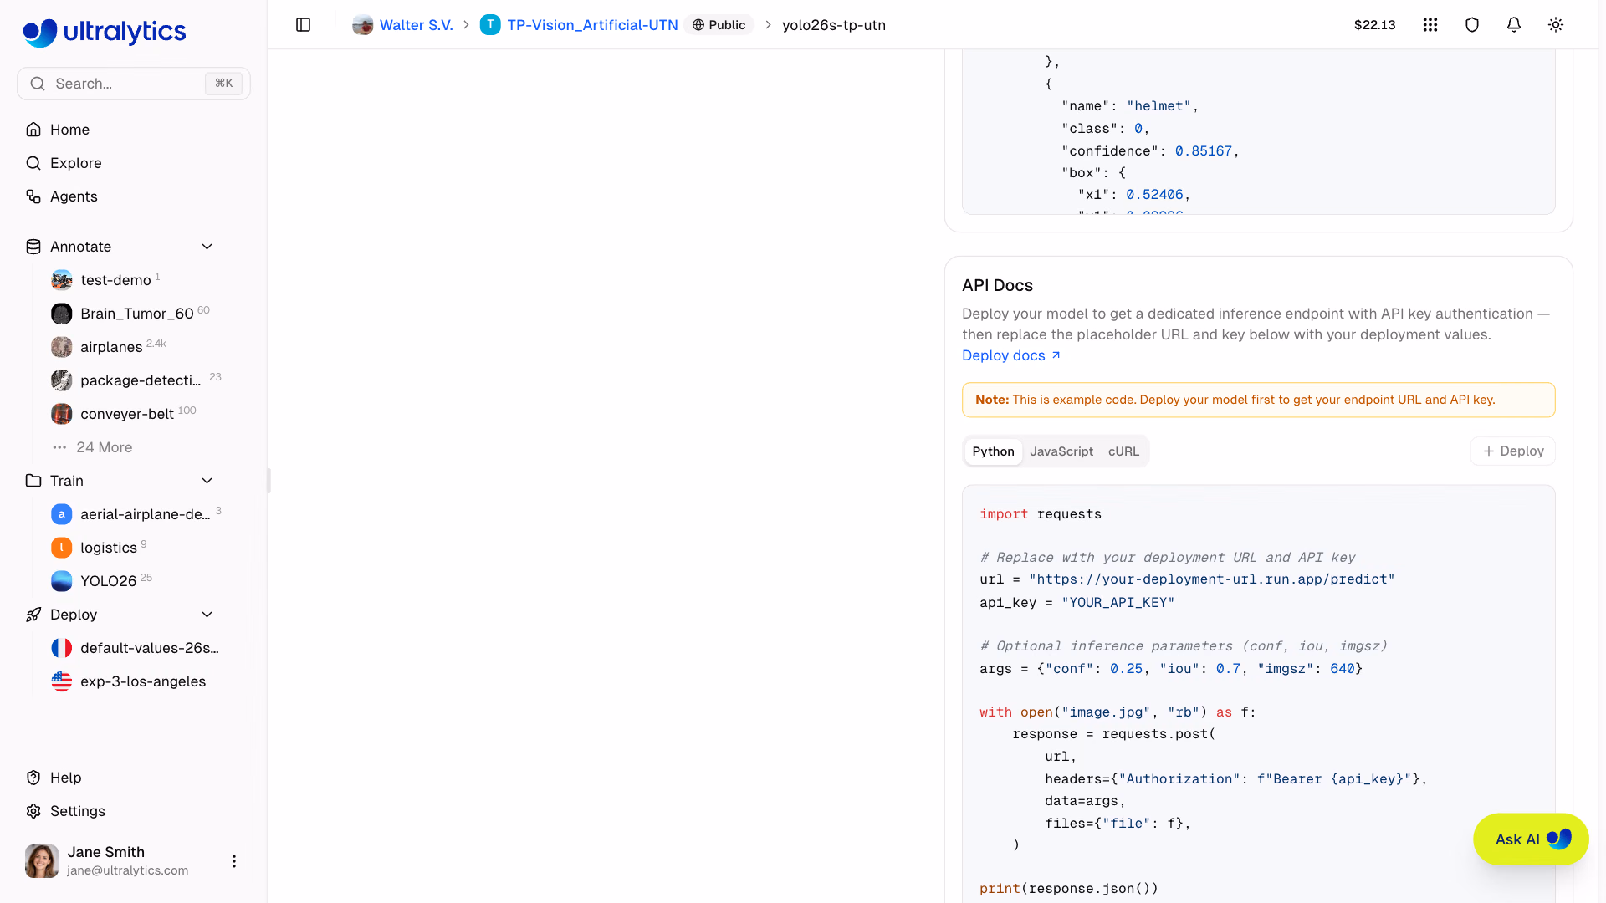
Task: Click the Explore magnifier icon
Action: pyautogui.click(x=33, y=163)
